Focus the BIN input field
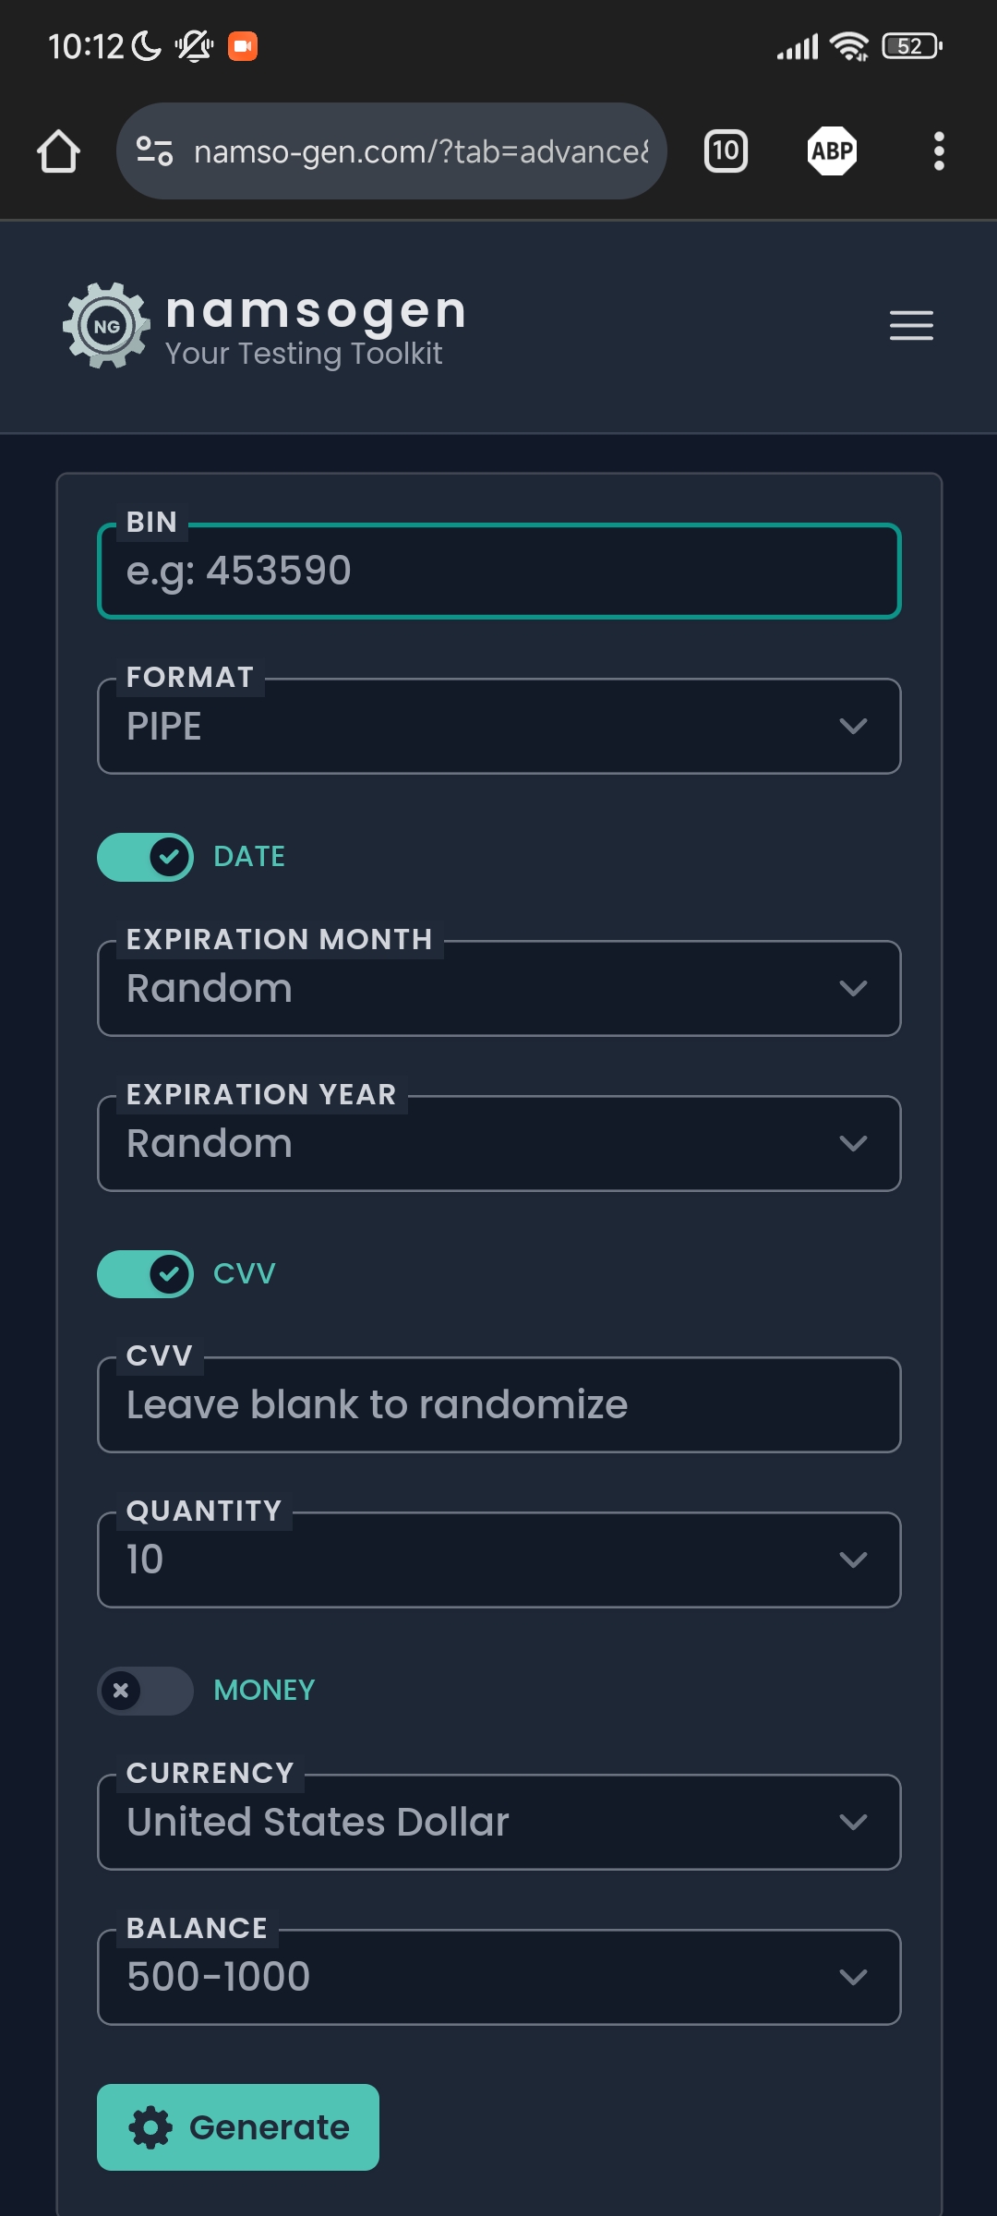Screen dimensions: 997x2216 [498, 572]
